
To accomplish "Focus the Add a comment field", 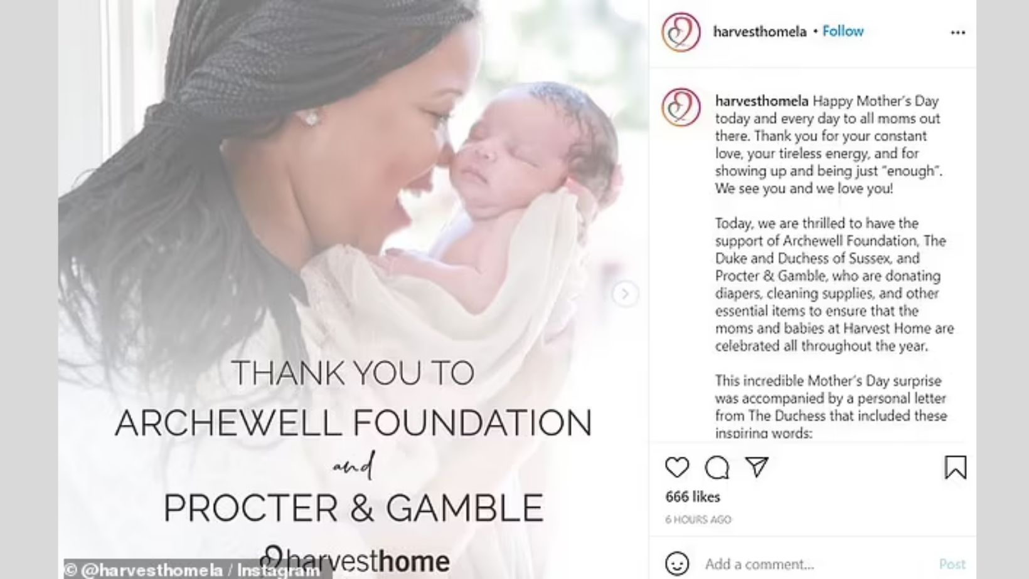I will coord(816,564).
